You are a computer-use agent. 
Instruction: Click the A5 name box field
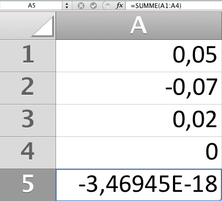pos(31,5)
